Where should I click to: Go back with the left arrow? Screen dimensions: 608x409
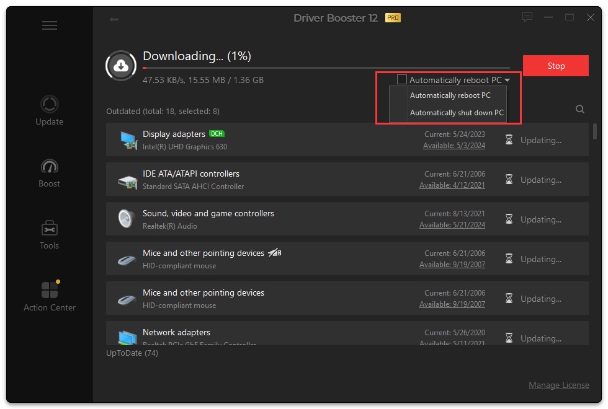tap(114, 19)
